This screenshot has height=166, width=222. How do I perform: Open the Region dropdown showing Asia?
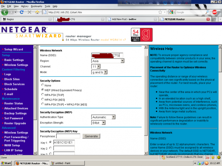(x=108, y=61)
